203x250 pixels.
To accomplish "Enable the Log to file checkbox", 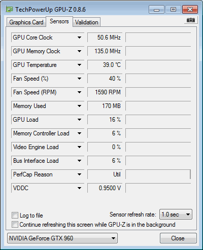I will pos(15,216).
